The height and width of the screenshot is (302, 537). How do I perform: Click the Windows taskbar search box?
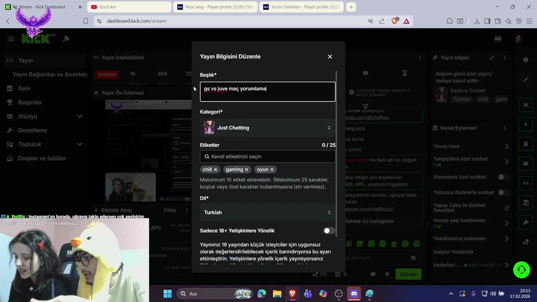tap(215, 294)
